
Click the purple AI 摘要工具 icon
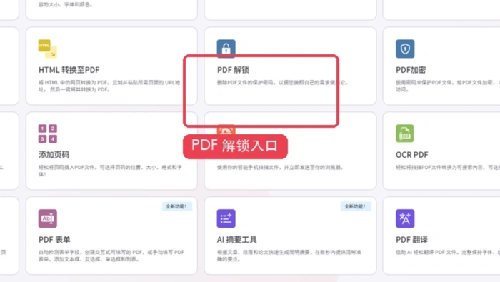tap(226, 218)
